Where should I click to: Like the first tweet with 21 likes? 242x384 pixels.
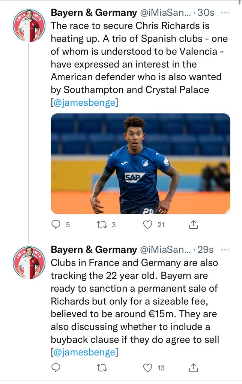coord(149,225)
